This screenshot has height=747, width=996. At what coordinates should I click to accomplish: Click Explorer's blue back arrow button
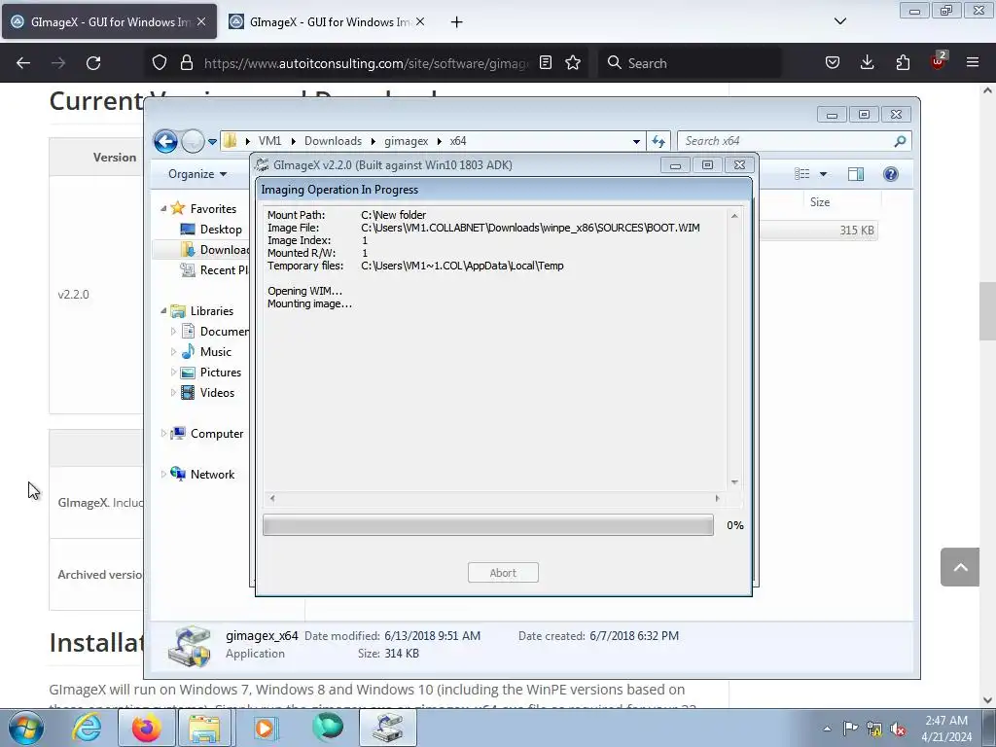[165, 141]
